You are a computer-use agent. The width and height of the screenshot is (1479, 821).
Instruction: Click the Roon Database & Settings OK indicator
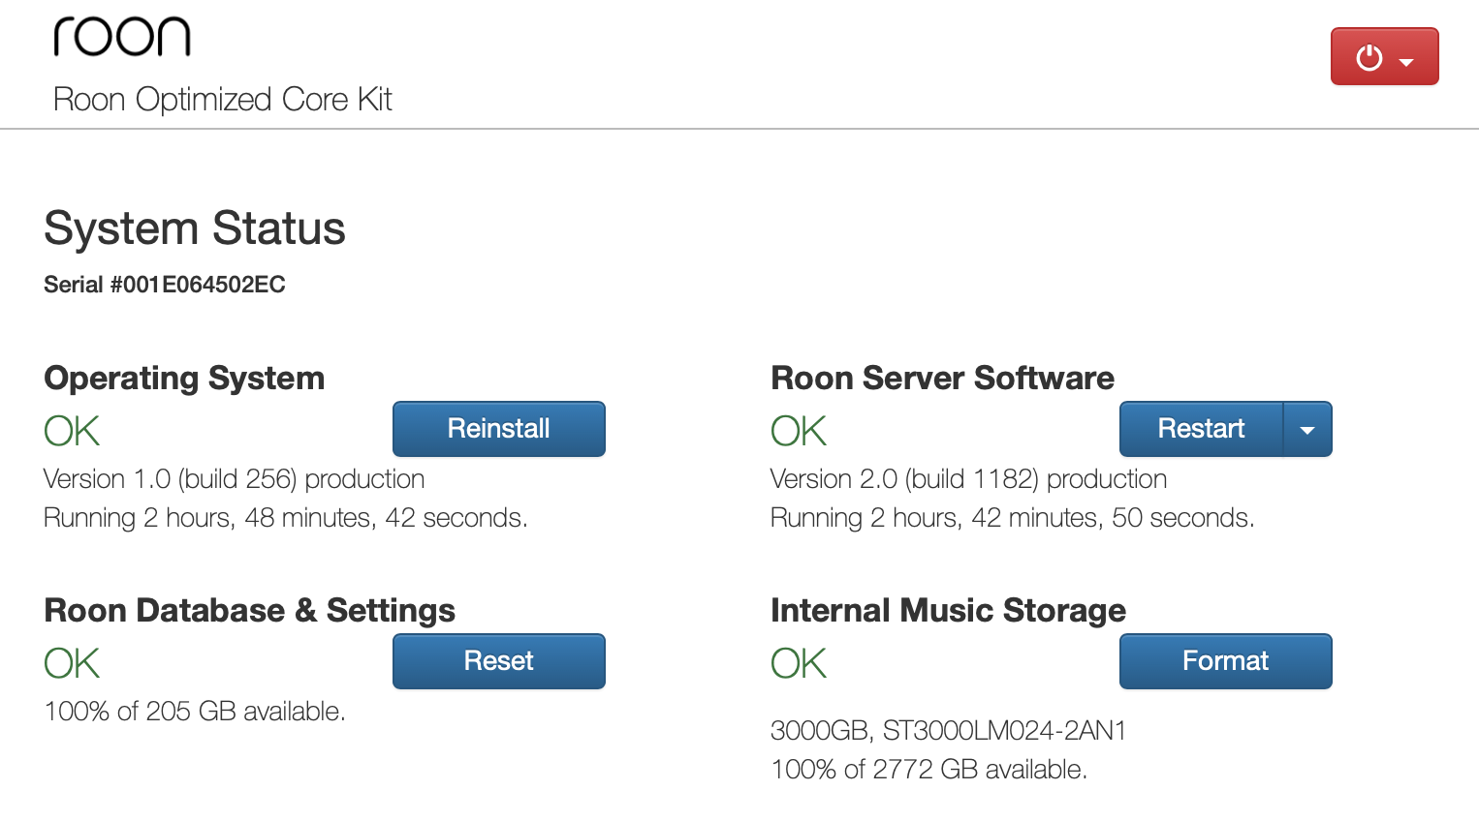(x=71, y=663)
